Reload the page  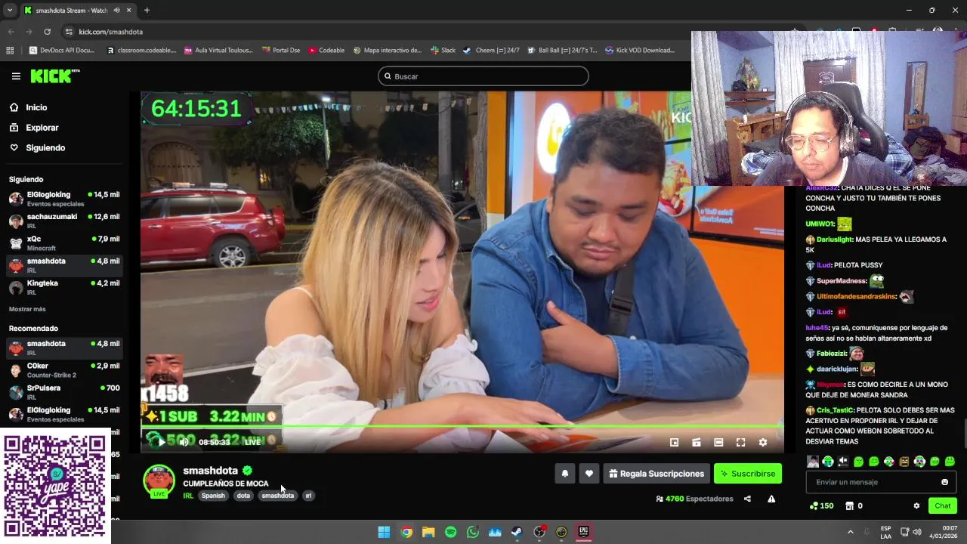(x=47, y=32)
